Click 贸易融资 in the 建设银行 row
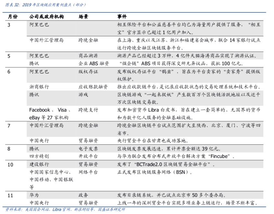 (88, 164)
